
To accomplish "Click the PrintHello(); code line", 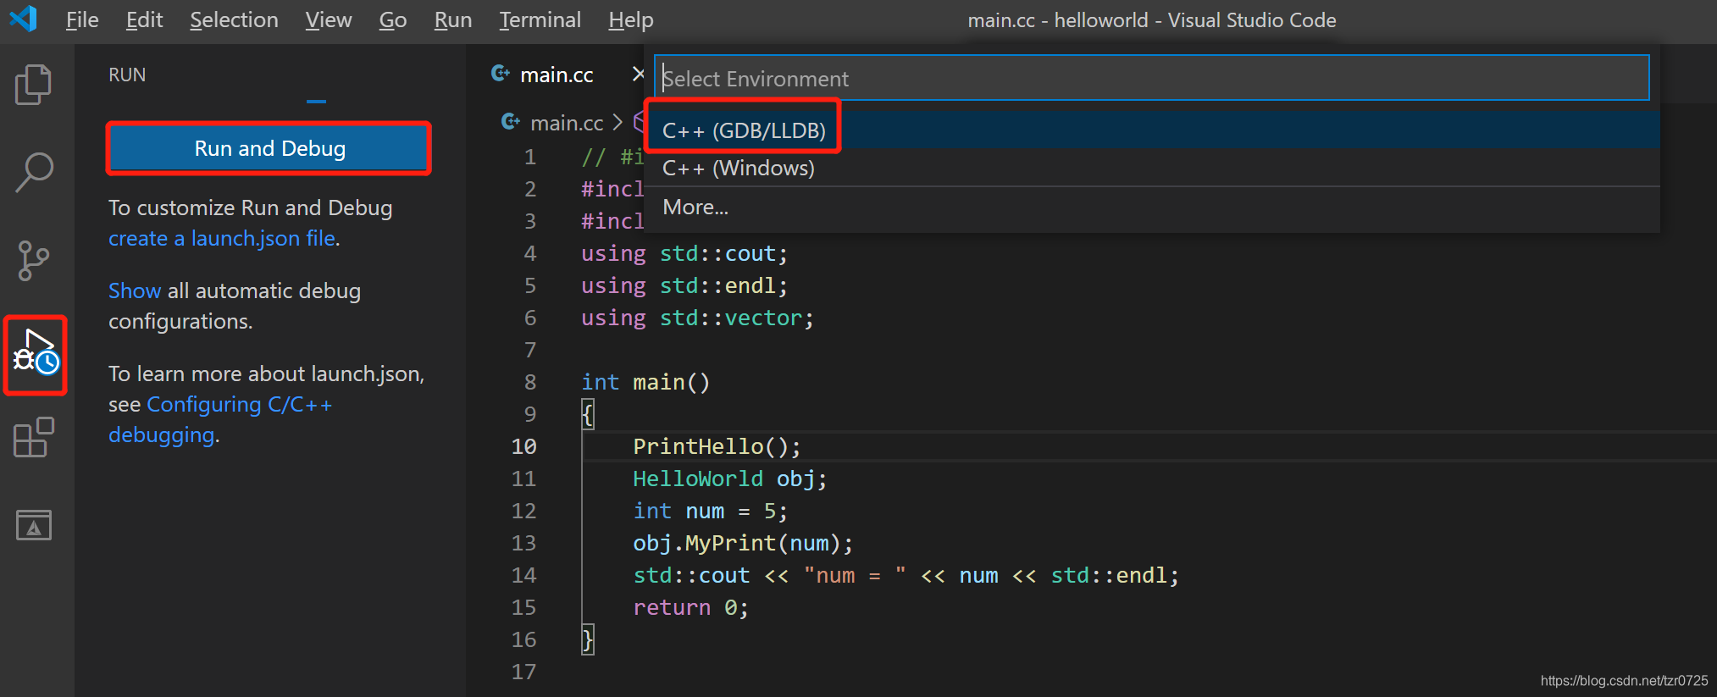I will (717, 446).
